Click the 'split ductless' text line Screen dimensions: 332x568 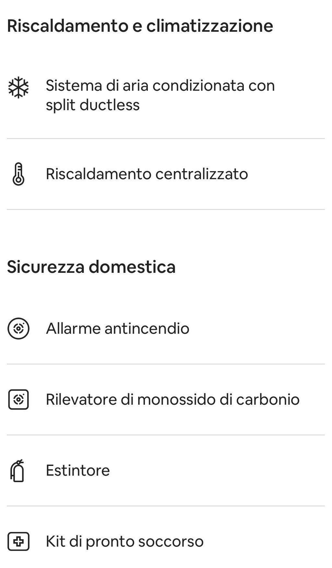93,105
